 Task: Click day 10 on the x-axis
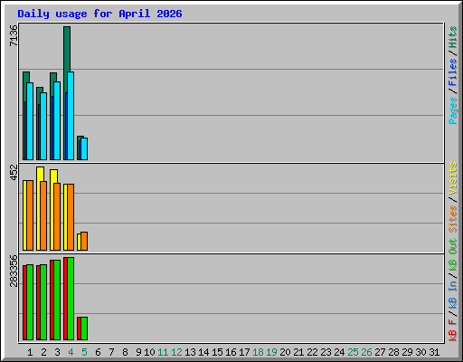pyautogui.click(x=149, y=352)
